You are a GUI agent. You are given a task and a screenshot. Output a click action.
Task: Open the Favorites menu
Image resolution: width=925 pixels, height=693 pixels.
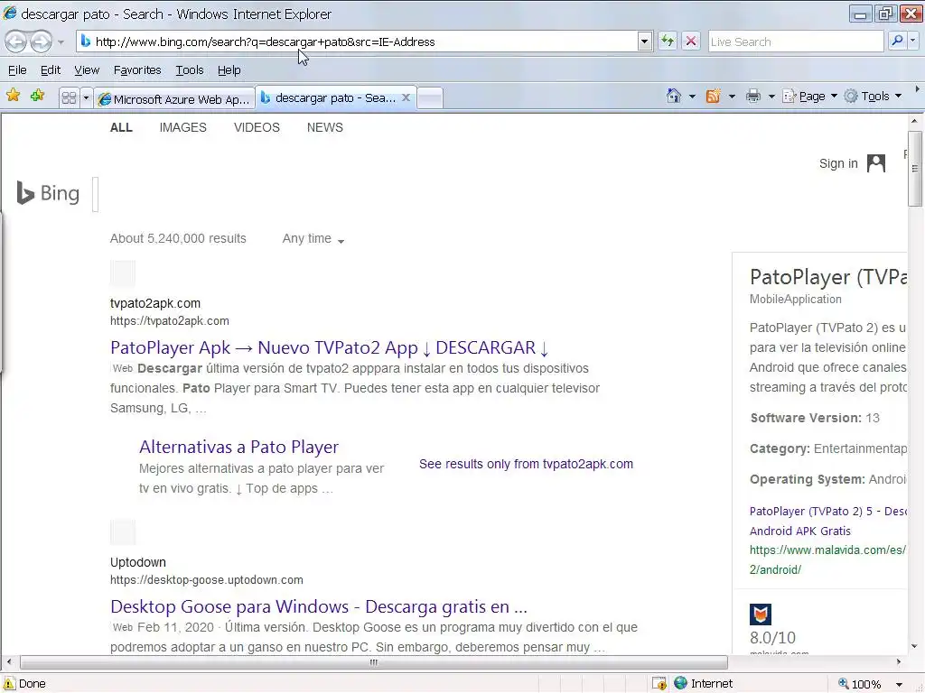pyautogui.click(x=137, y=70)
